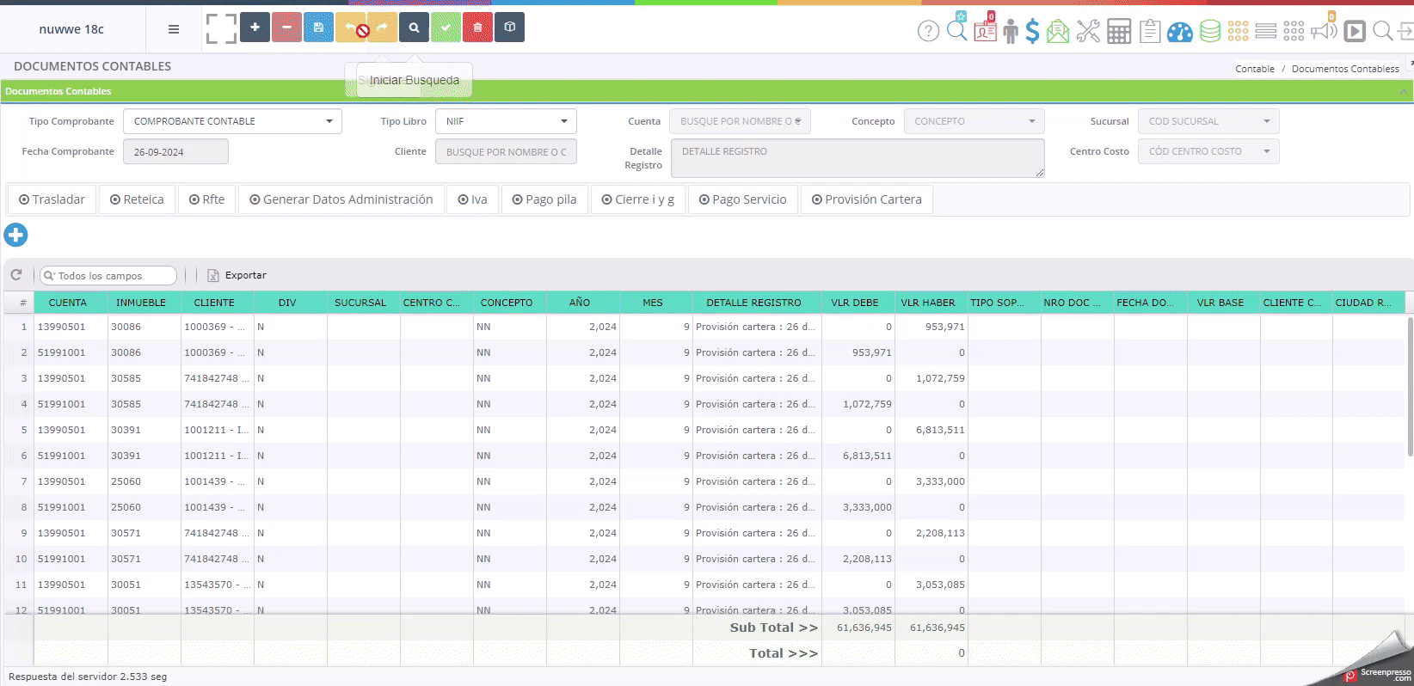Open clipboard icon
The width and height of the screenshot is (1414, 686).
pyautogui.click(x=1150, y=32)
